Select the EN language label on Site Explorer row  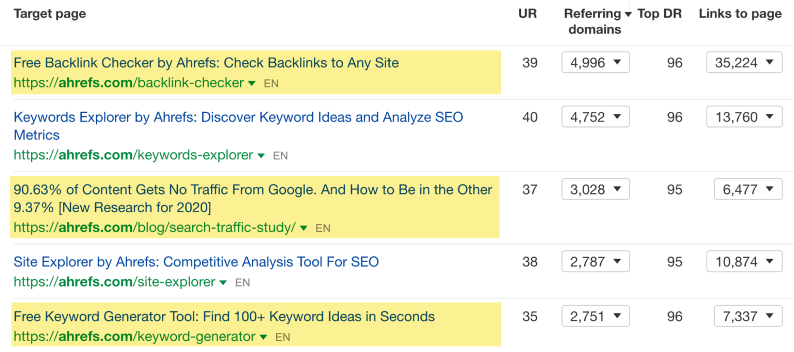click(243, 282)
